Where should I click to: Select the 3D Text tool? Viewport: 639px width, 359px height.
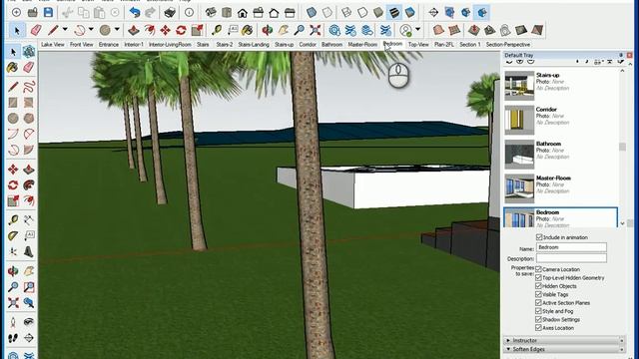(x=29, y=252)
